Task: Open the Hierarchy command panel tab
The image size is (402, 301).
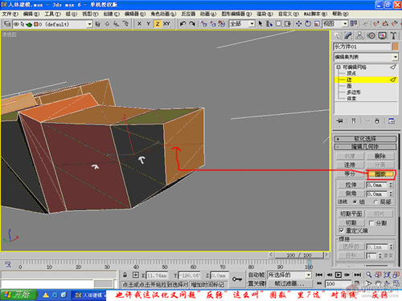Action: (359, 35)
